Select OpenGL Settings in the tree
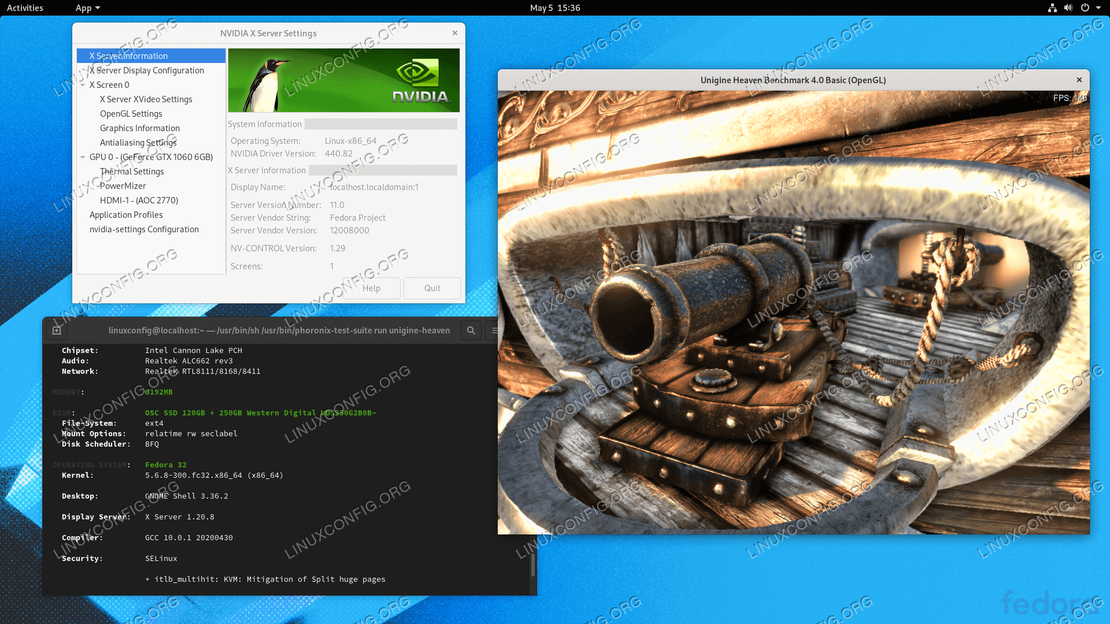This screenshot has height=624, width=1110. [x=131, y=114]
